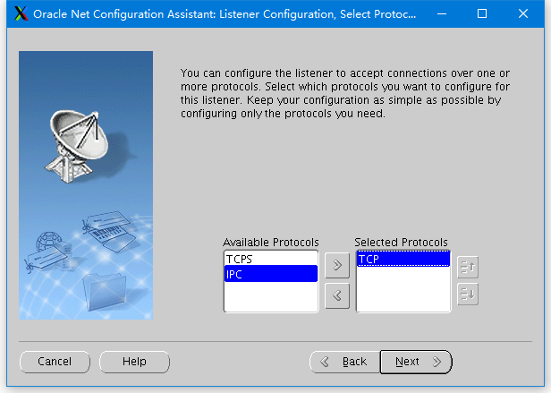Select IPC in Available Protocols
Viewport: 551px width, 393px height.
271,274
